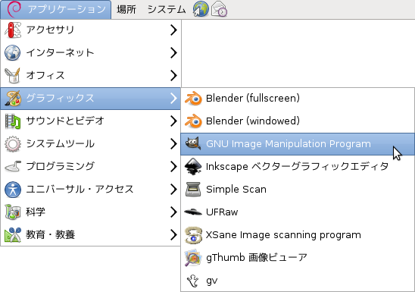Expand the サウンドとビデオ submenu arrow
Viewport: 415px width, 292px height.
173,121
